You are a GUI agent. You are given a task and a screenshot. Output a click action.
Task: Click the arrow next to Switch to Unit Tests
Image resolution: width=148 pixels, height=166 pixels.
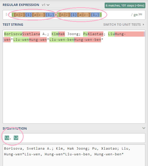143,25
